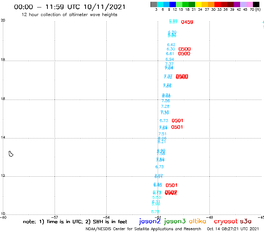Click the '12' latitude axis label
The width and height of the screenshot is (264, 232).
(3, 176)
